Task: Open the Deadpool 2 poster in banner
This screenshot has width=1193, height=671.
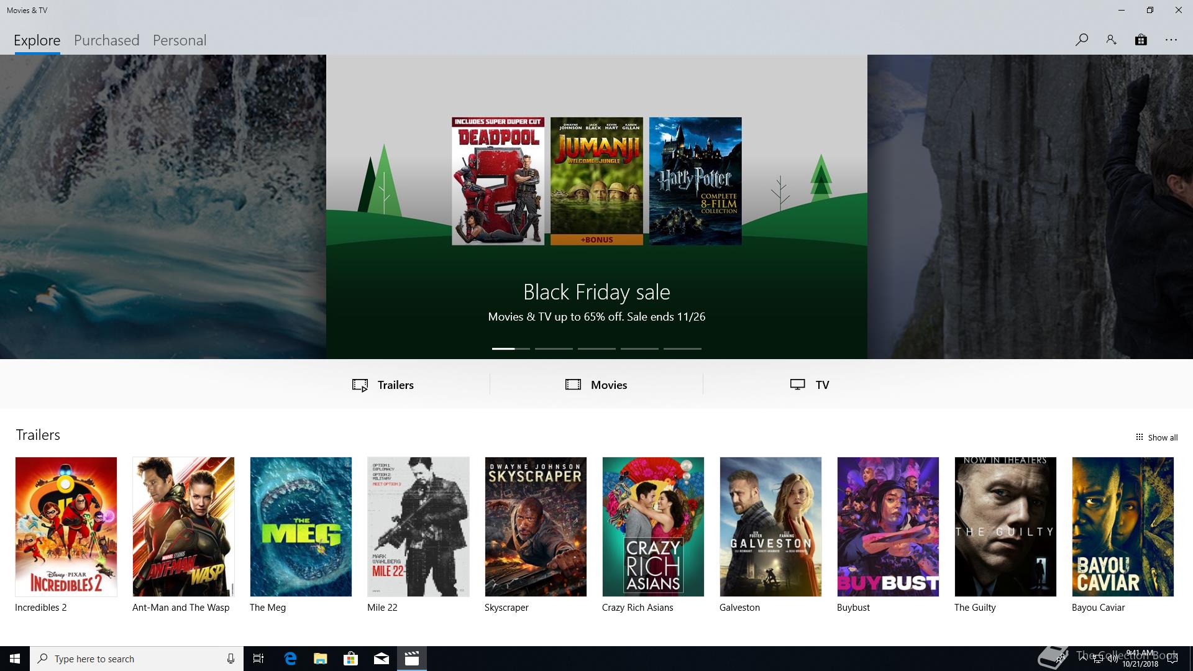Action: point(498,181)
